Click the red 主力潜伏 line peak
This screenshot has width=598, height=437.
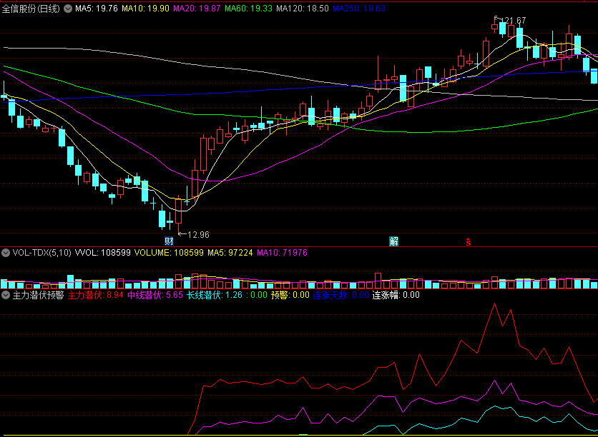coord(495,303)
